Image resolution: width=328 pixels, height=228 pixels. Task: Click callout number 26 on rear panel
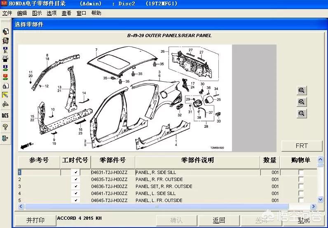(162, 51)
